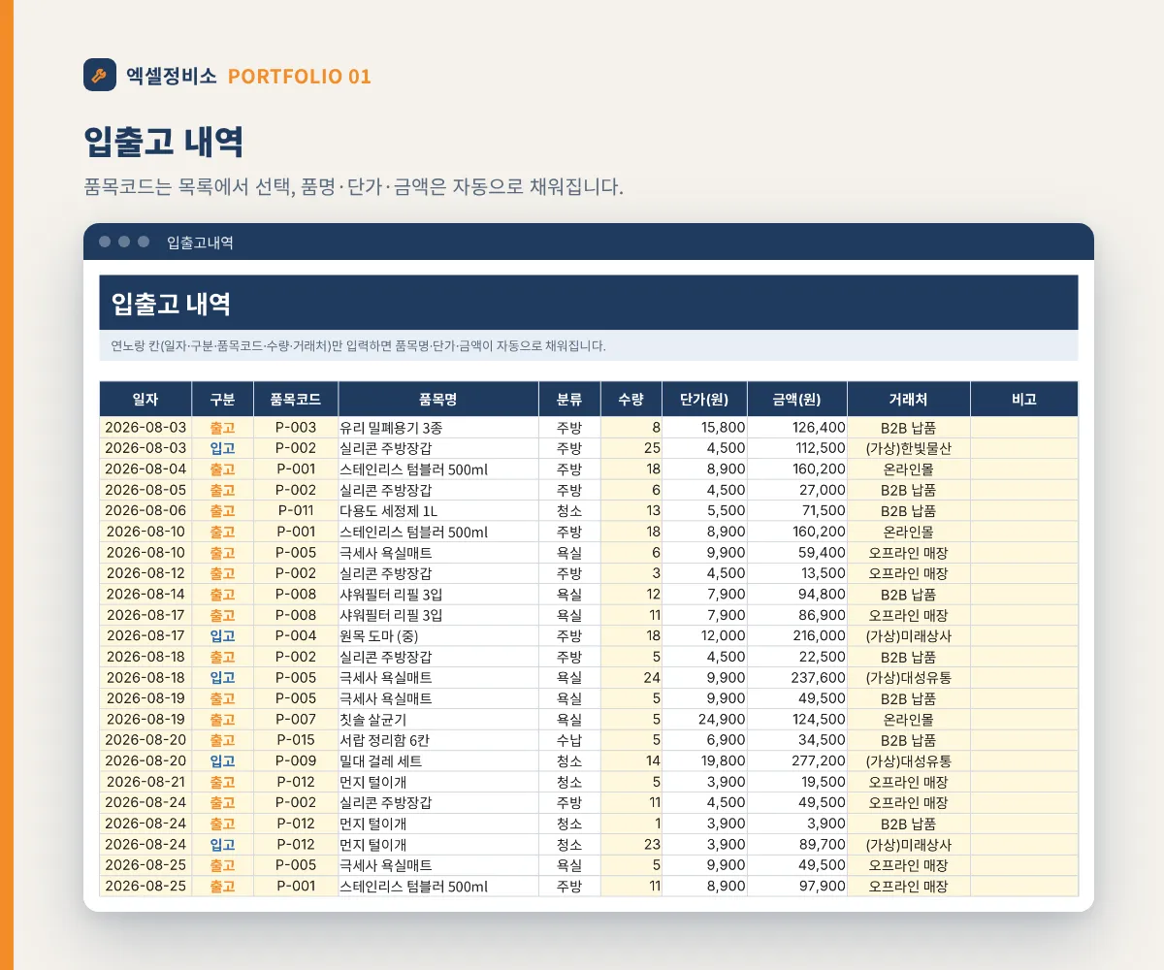Click the 분류 column header
The width and height of the screenshot is (1164, 970).
(570, 399)
